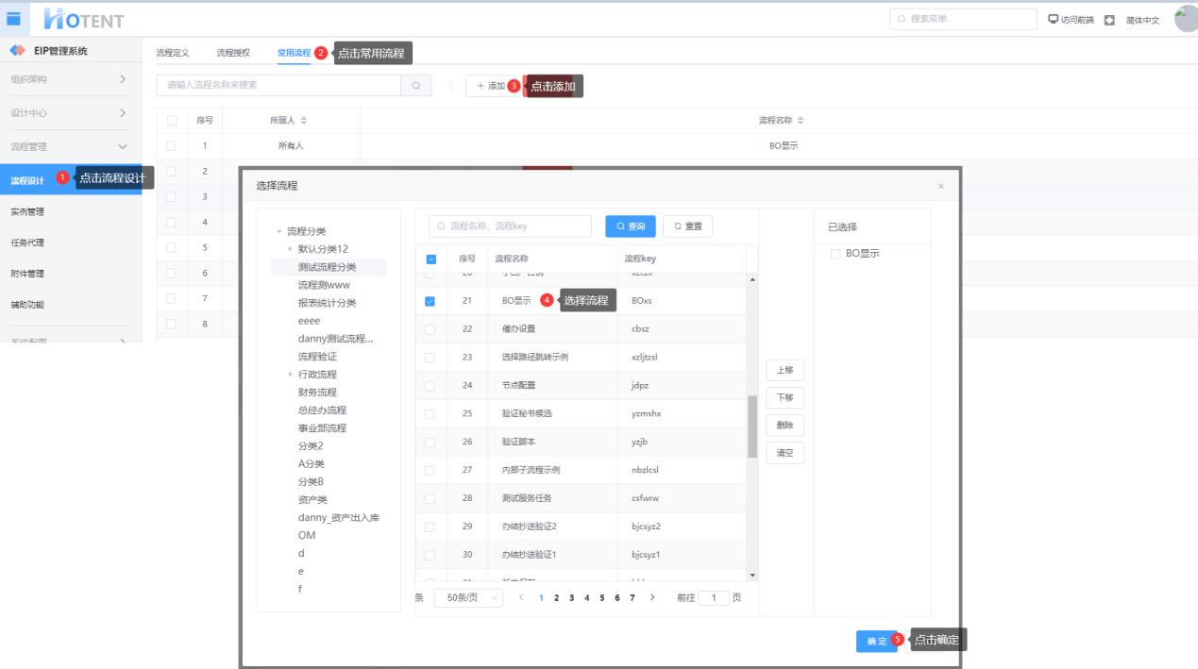Close the 选择流程 dialog with the X
Image resolution: width=1198 pixels, height=669 pixels.
[x=940, y=187]
